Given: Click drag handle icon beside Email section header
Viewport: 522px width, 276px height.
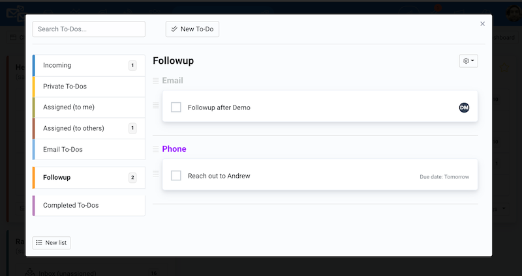Looking at the screenshot, I should pos(155,81).
